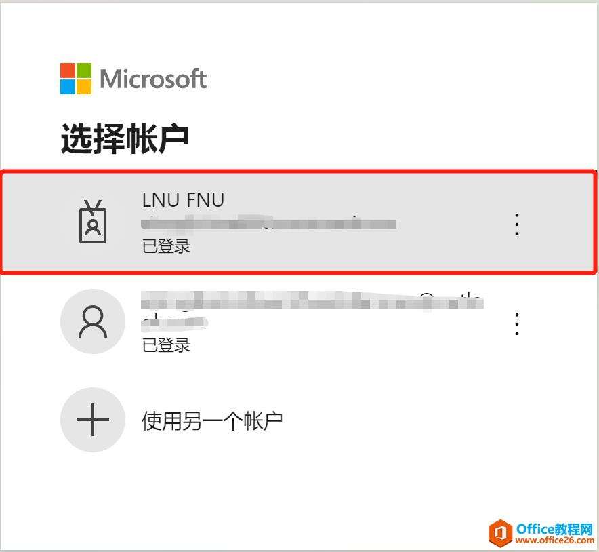This screenshot has width=599, height=552.
Task: Click the plus icon to add account
Action: point(93,420)
